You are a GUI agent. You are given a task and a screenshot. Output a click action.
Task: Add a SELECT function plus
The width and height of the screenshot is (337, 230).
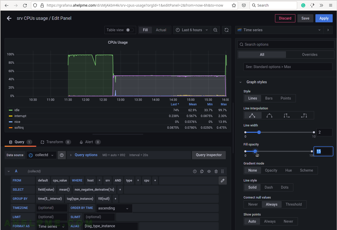click(120, 190)
